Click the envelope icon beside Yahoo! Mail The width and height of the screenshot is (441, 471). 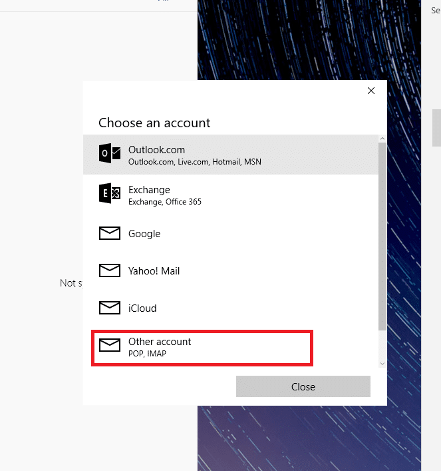pyautogui.click(x=110, y=270)
